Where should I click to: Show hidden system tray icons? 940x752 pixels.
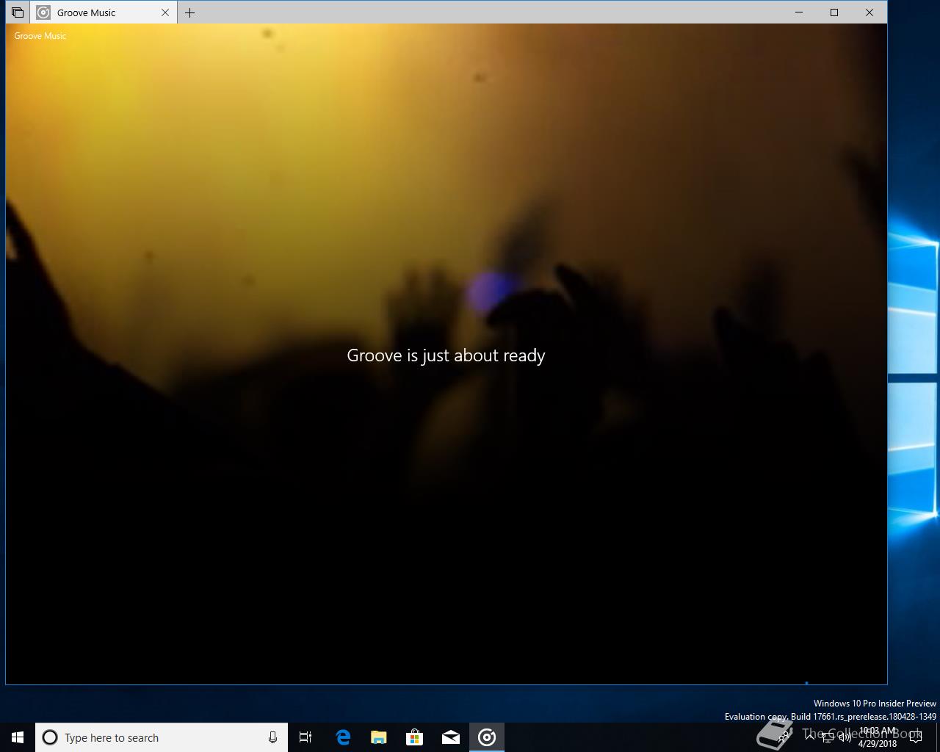pos(809,737)
